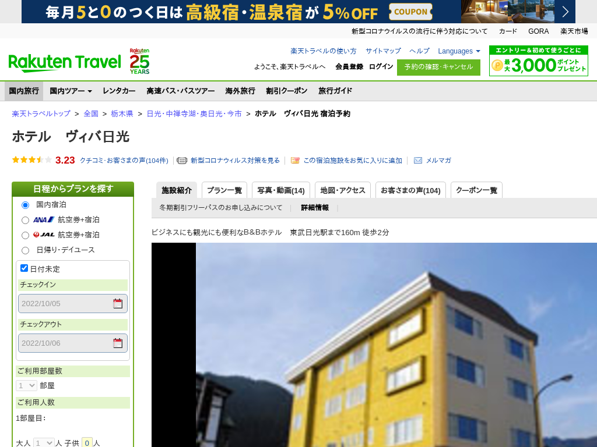Image resolution: width=597 pixels, height=447 pixels.
Task: Click the クチコミ・お客さまの声(104件) link
Action: (x=124, y=161)
